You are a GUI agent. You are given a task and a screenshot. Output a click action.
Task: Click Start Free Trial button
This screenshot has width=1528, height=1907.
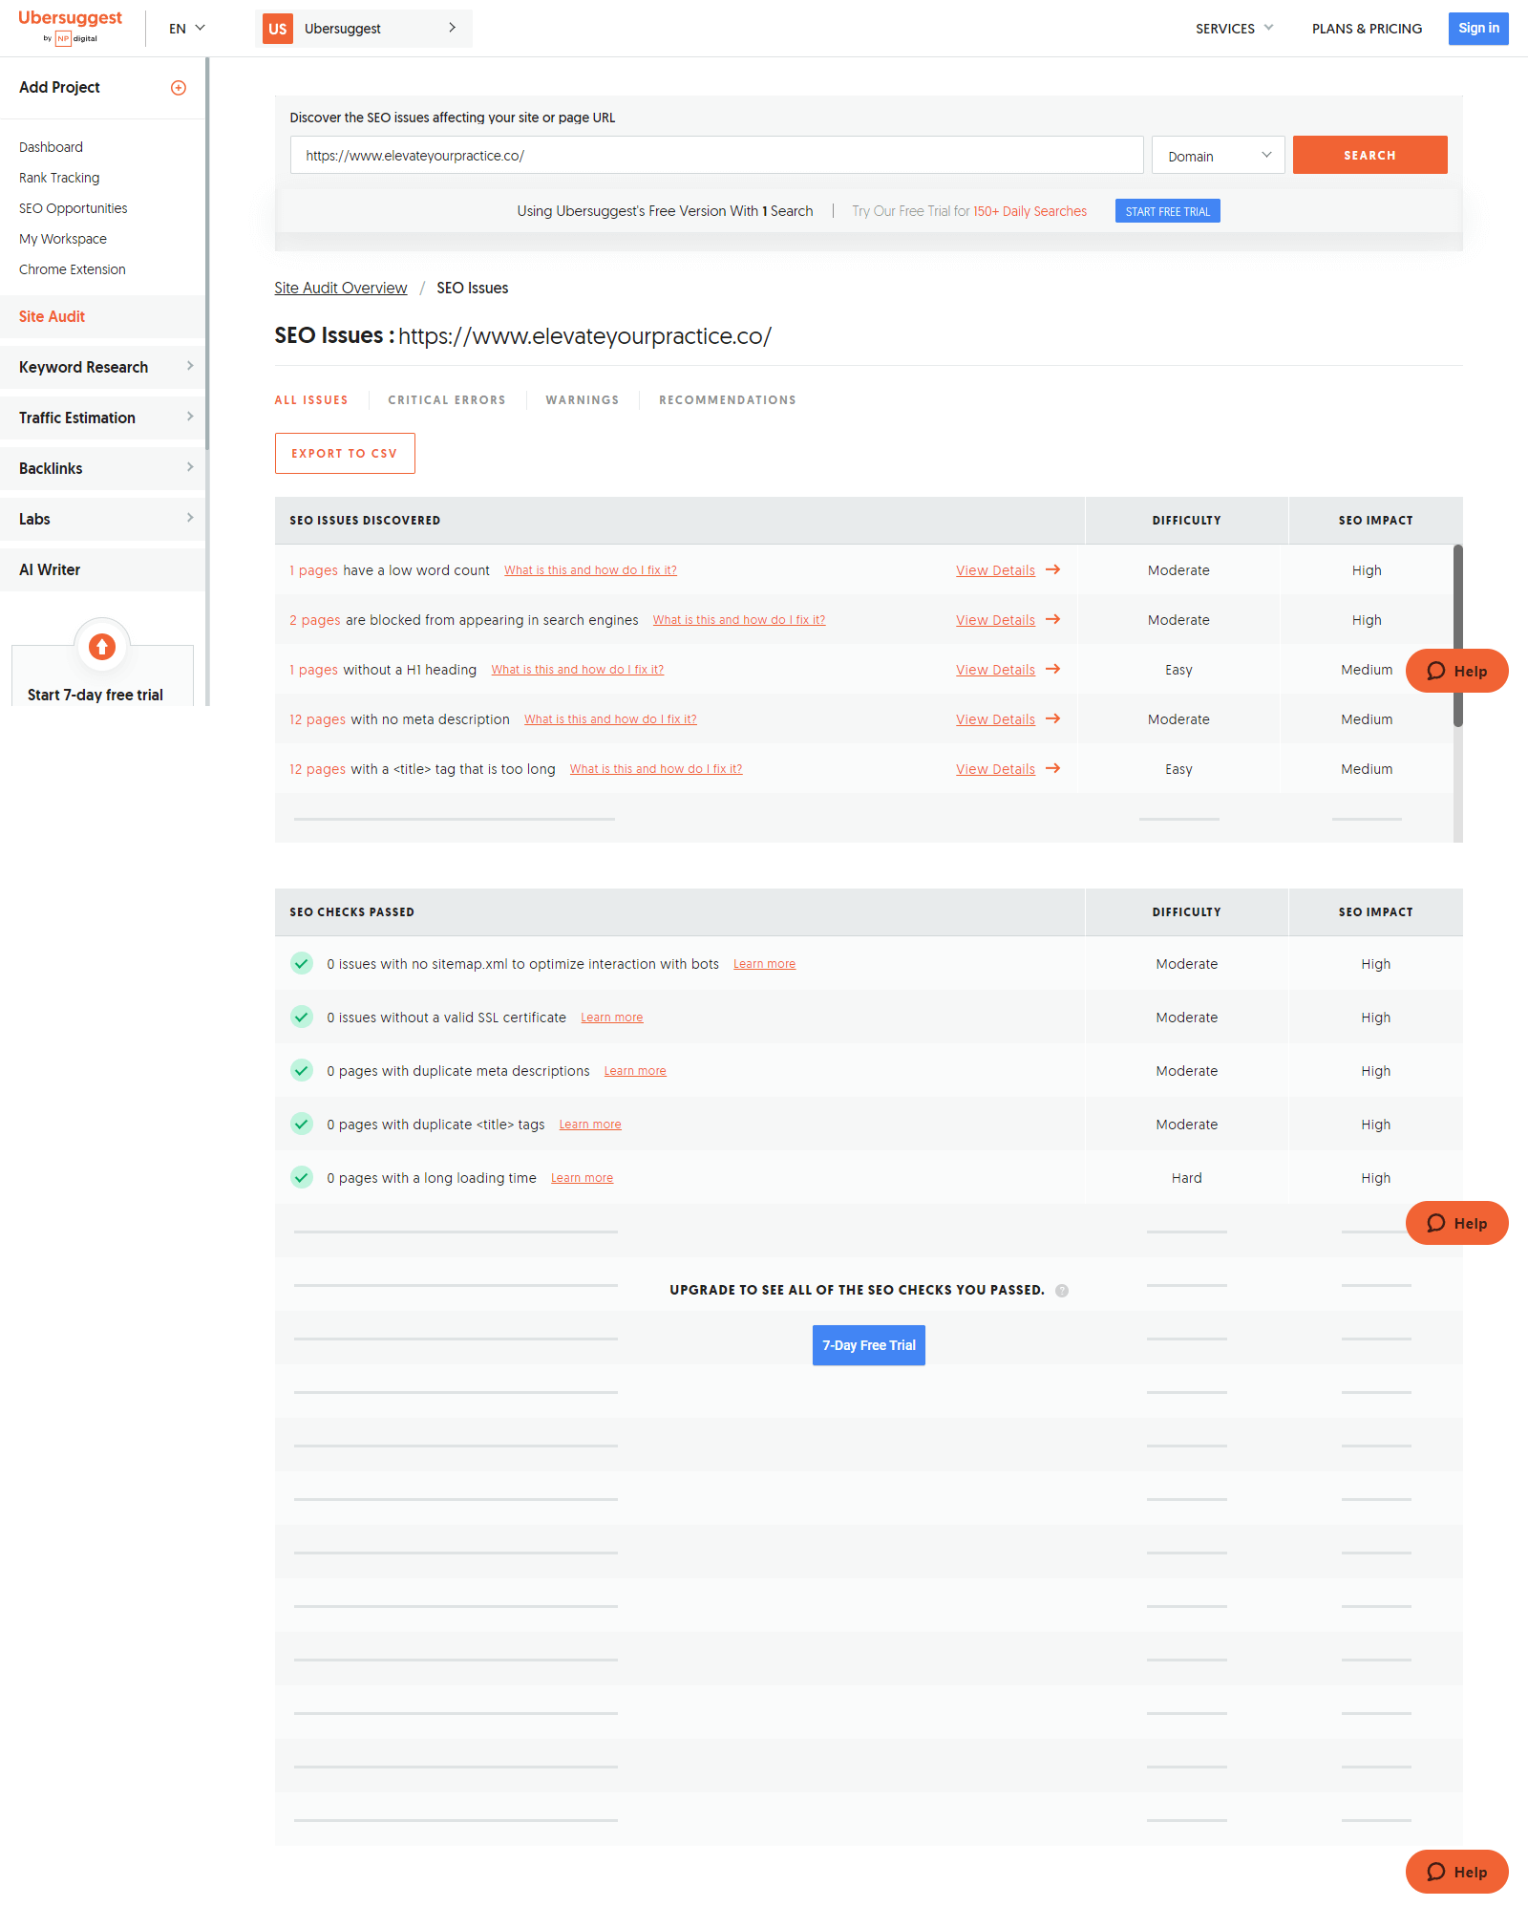pos(1168,211)
